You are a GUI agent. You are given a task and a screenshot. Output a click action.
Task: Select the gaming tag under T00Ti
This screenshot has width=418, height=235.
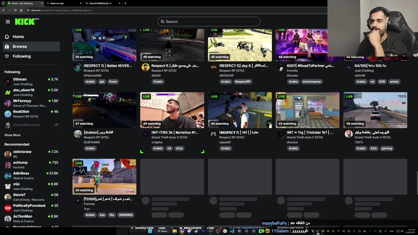(x=387, y=148)
